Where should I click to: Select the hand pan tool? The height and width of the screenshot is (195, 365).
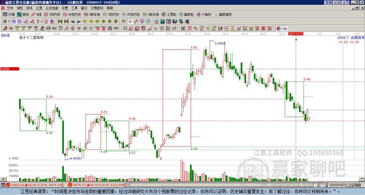[x=124, y=22]
